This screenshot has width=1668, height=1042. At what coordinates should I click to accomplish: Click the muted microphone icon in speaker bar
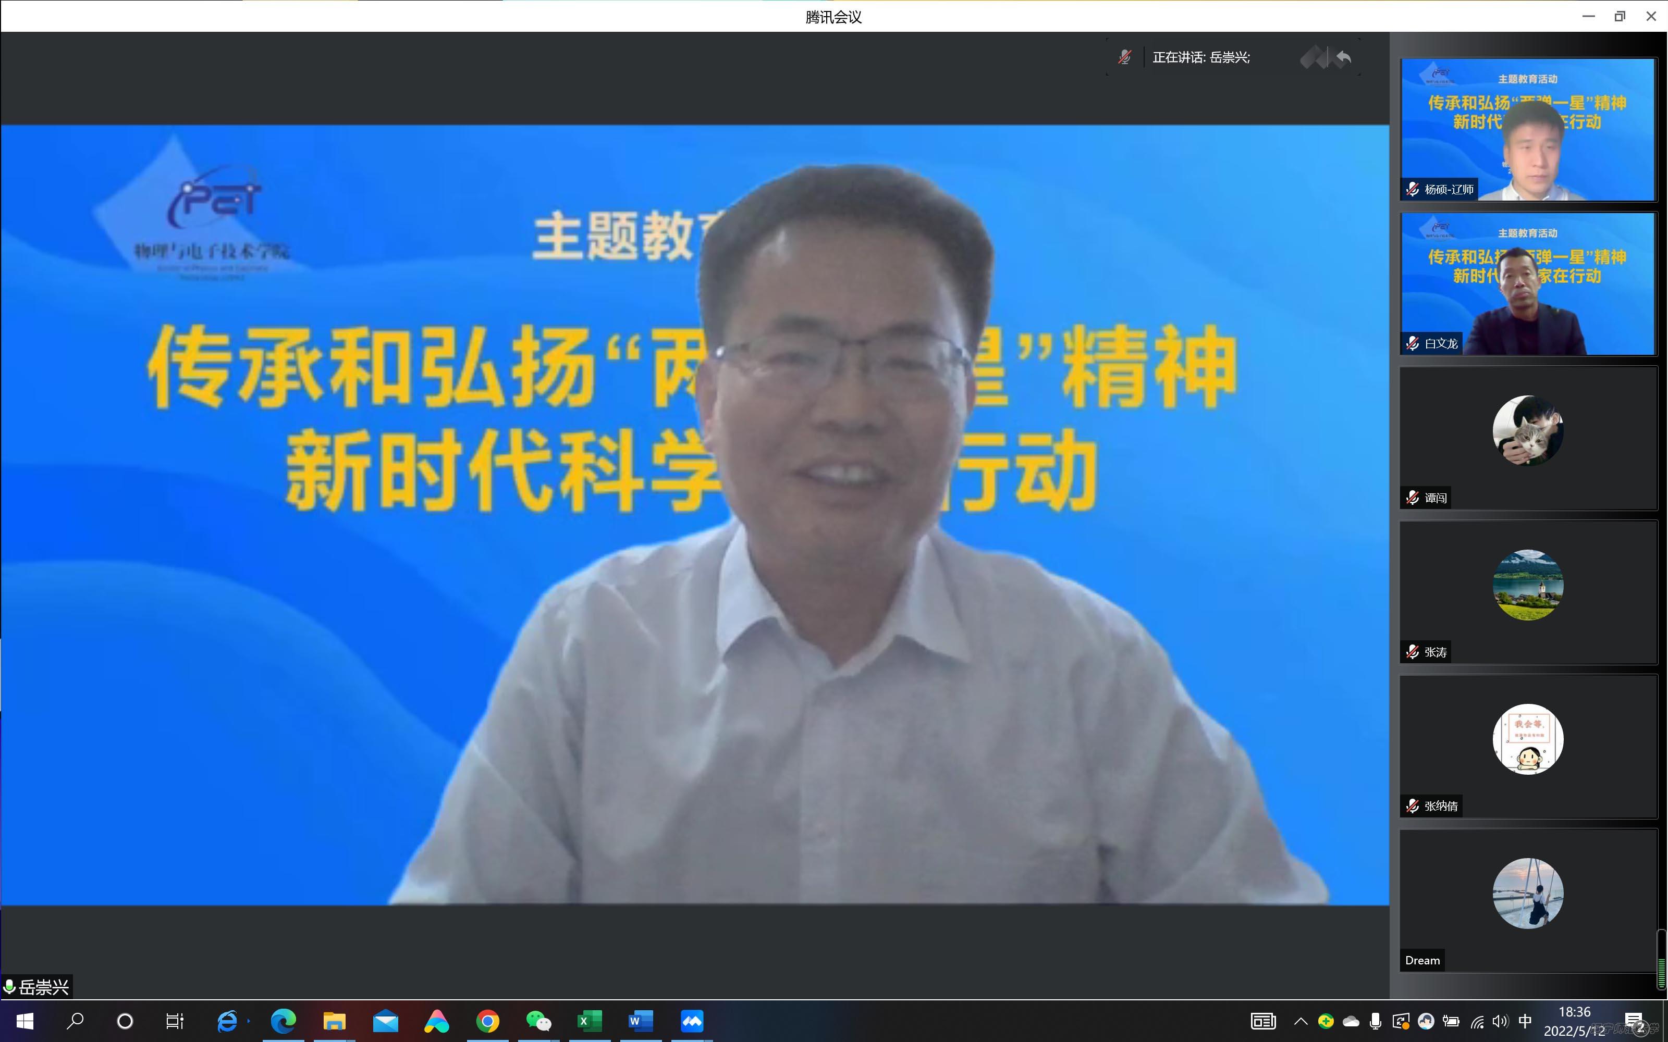tap(1125, 57)
